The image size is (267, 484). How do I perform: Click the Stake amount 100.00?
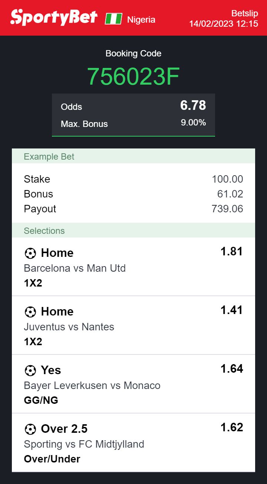tap(227, 179)
